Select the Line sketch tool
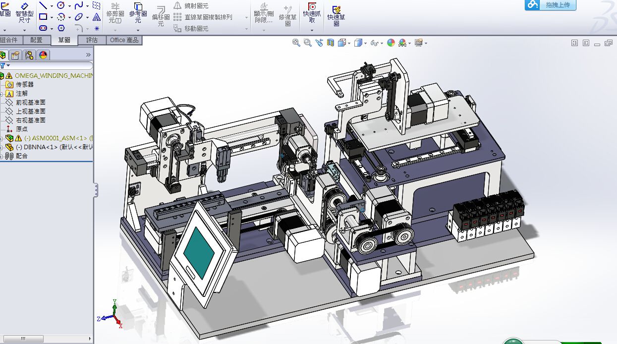 point(43,5)
